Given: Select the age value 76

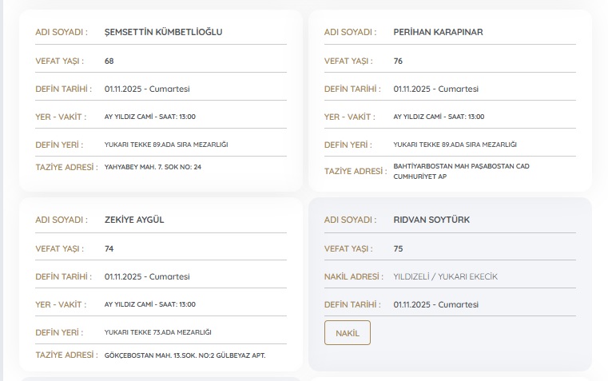Looking at the screenshot, I should tap(399, 61).
